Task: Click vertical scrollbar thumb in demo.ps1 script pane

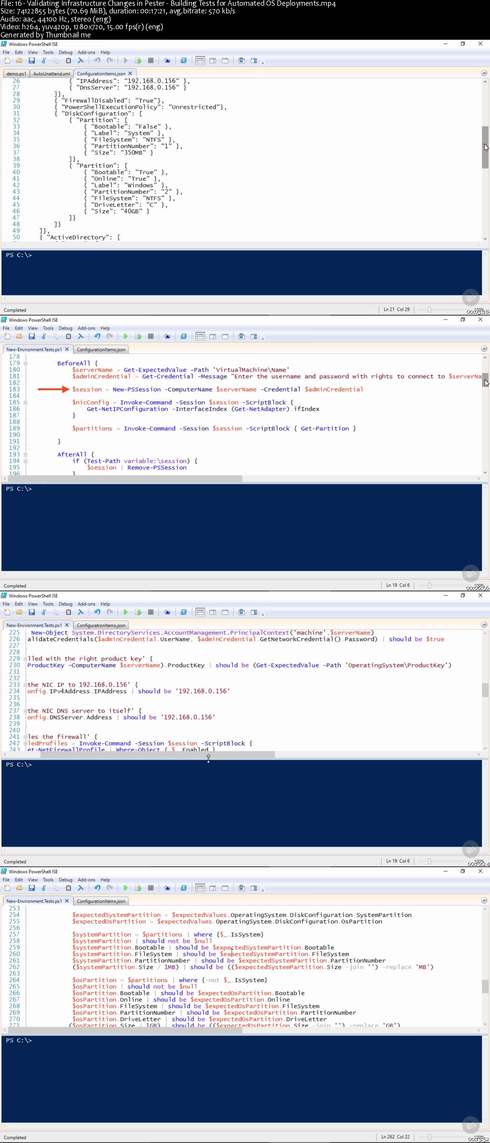Action: coord(485,147)
